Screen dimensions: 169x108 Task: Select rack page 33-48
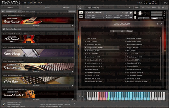(x=148, y=8)
